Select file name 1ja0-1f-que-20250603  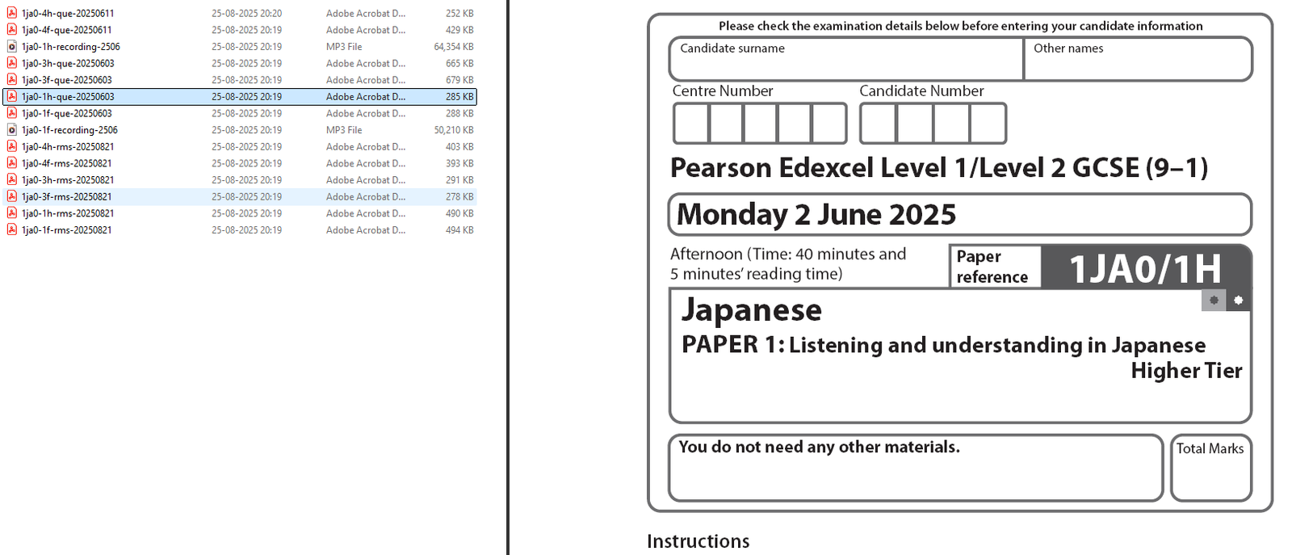pyautogui.click(x=67, y=113)
